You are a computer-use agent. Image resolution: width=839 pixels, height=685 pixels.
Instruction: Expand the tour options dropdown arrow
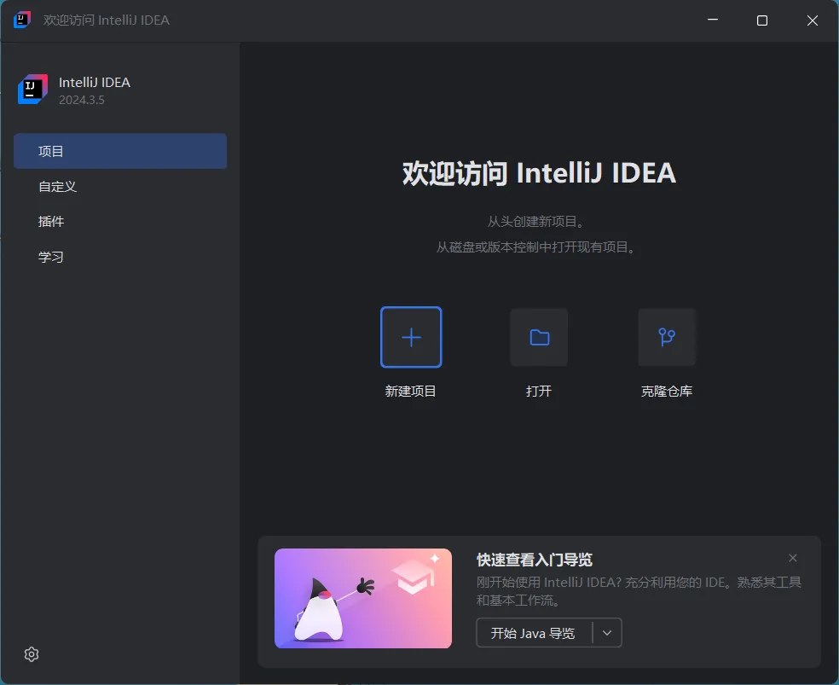coord(607,633)
